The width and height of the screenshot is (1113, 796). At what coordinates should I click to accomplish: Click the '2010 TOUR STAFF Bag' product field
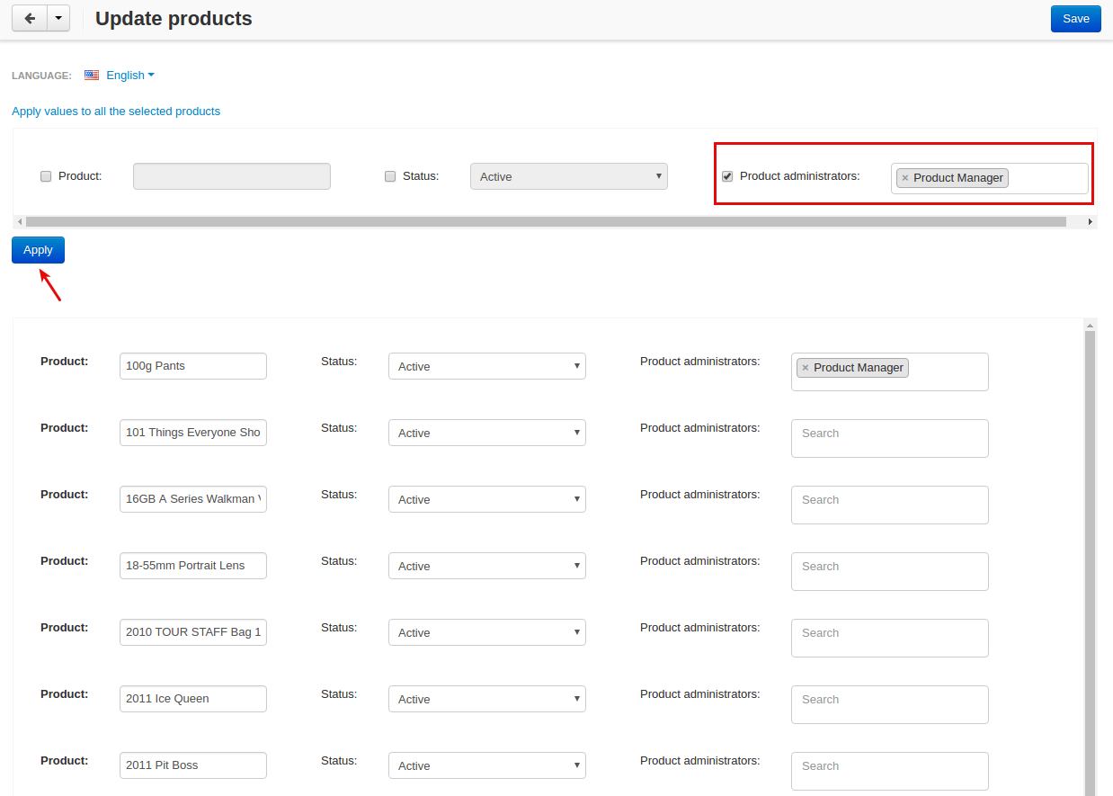[193, 632]
